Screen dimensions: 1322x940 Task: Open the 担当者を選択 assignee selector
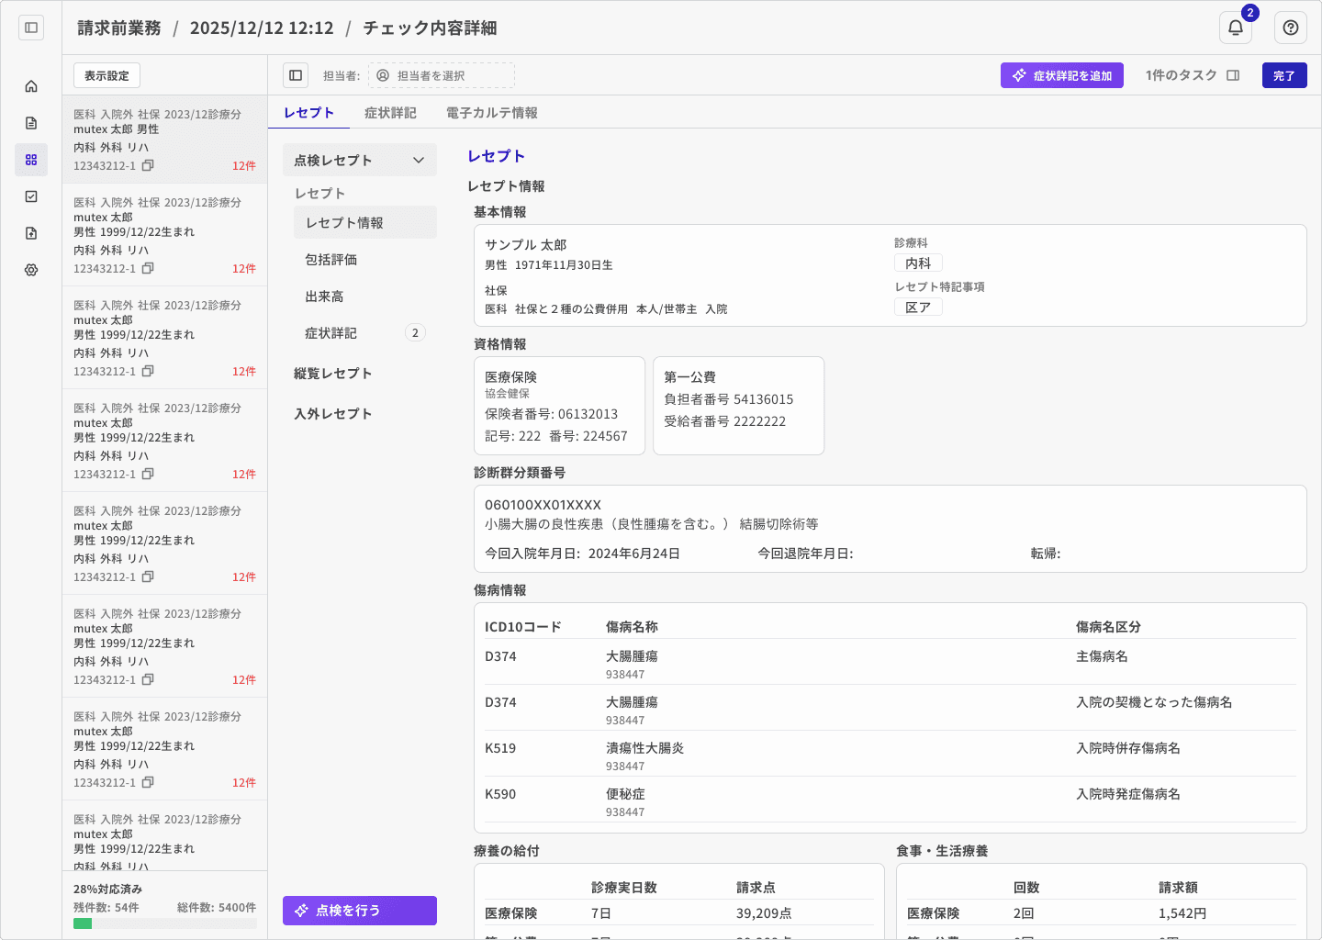pos(442,75)
